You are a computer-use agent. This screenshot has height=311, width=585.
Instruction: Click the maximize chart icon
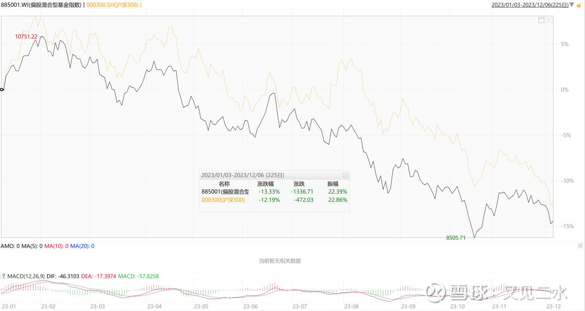coord(541,20)
